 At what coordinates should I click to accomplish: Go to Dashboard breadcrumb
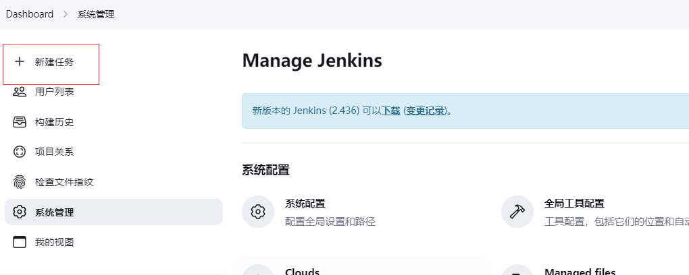(x=30, y=14)
